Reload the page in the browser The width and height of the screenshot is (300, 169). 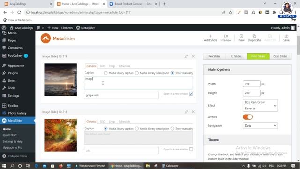(x=19, y=12)
